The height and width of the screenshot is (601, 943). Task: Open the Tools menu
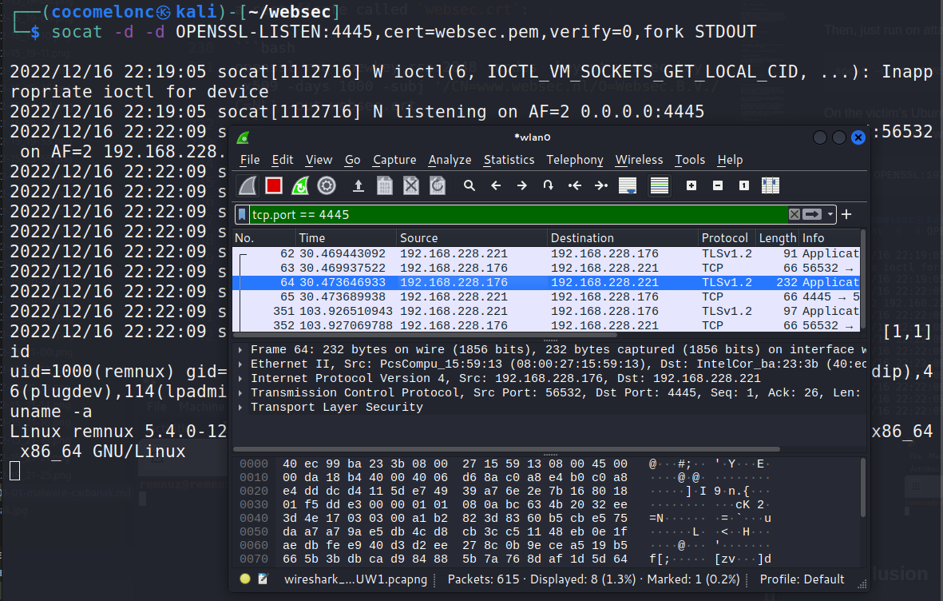(690, 160)
